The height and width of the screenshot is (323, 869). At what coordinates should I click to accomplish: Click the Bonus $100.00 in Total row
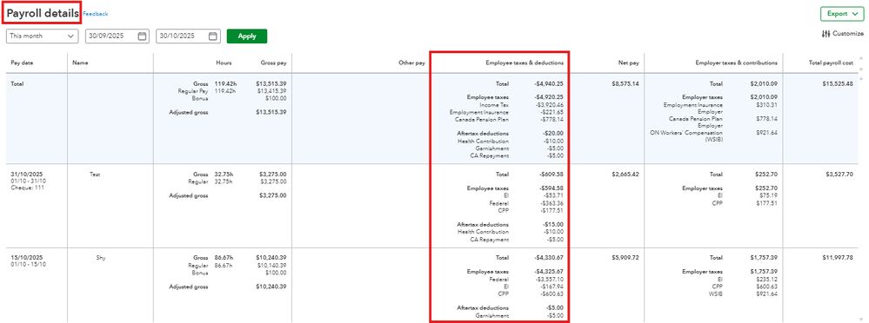[x=276, y=98]
